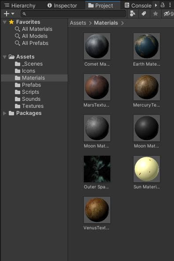Focus the project search field
This screenshot has height=261, width=174.
click(x=73, y=14)
